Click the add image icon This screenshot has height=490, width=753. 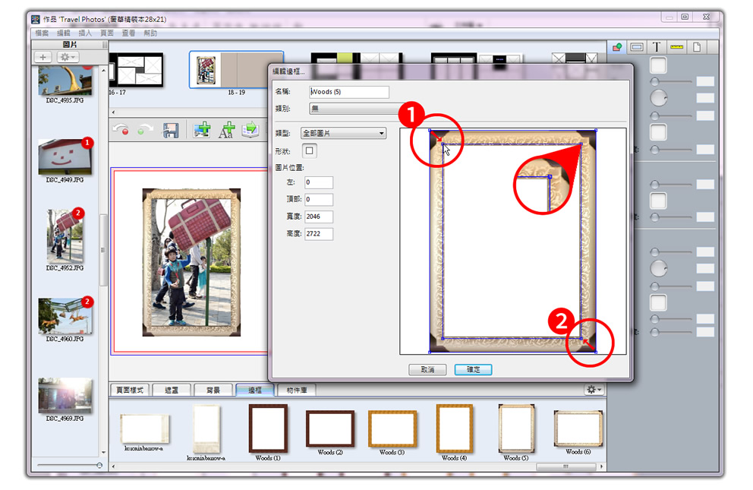(x=201, y=131)
